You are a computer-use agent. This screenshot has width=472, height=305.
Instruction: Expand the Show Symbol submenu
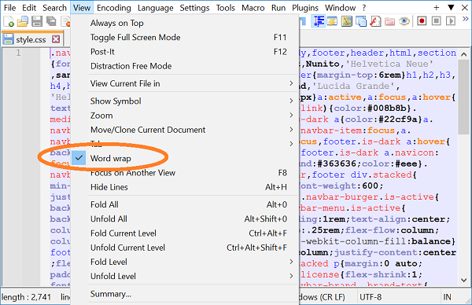click(x=184, y=101)
